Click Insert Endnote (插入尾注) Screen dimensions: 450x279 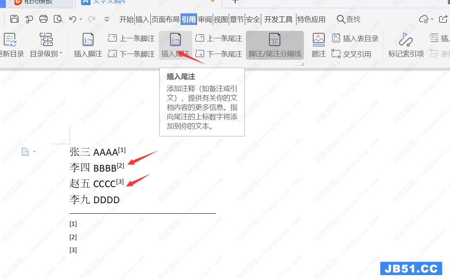coord(175,45)
